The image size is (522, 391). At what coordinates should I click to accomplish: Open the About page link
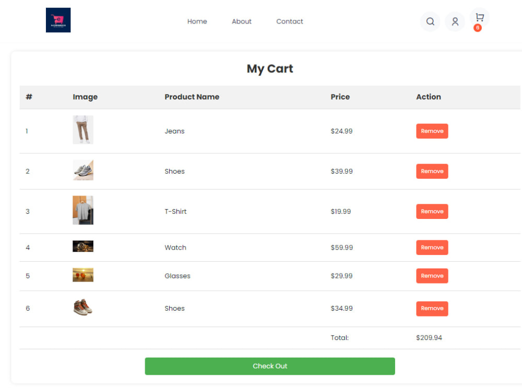coord(241,21)
